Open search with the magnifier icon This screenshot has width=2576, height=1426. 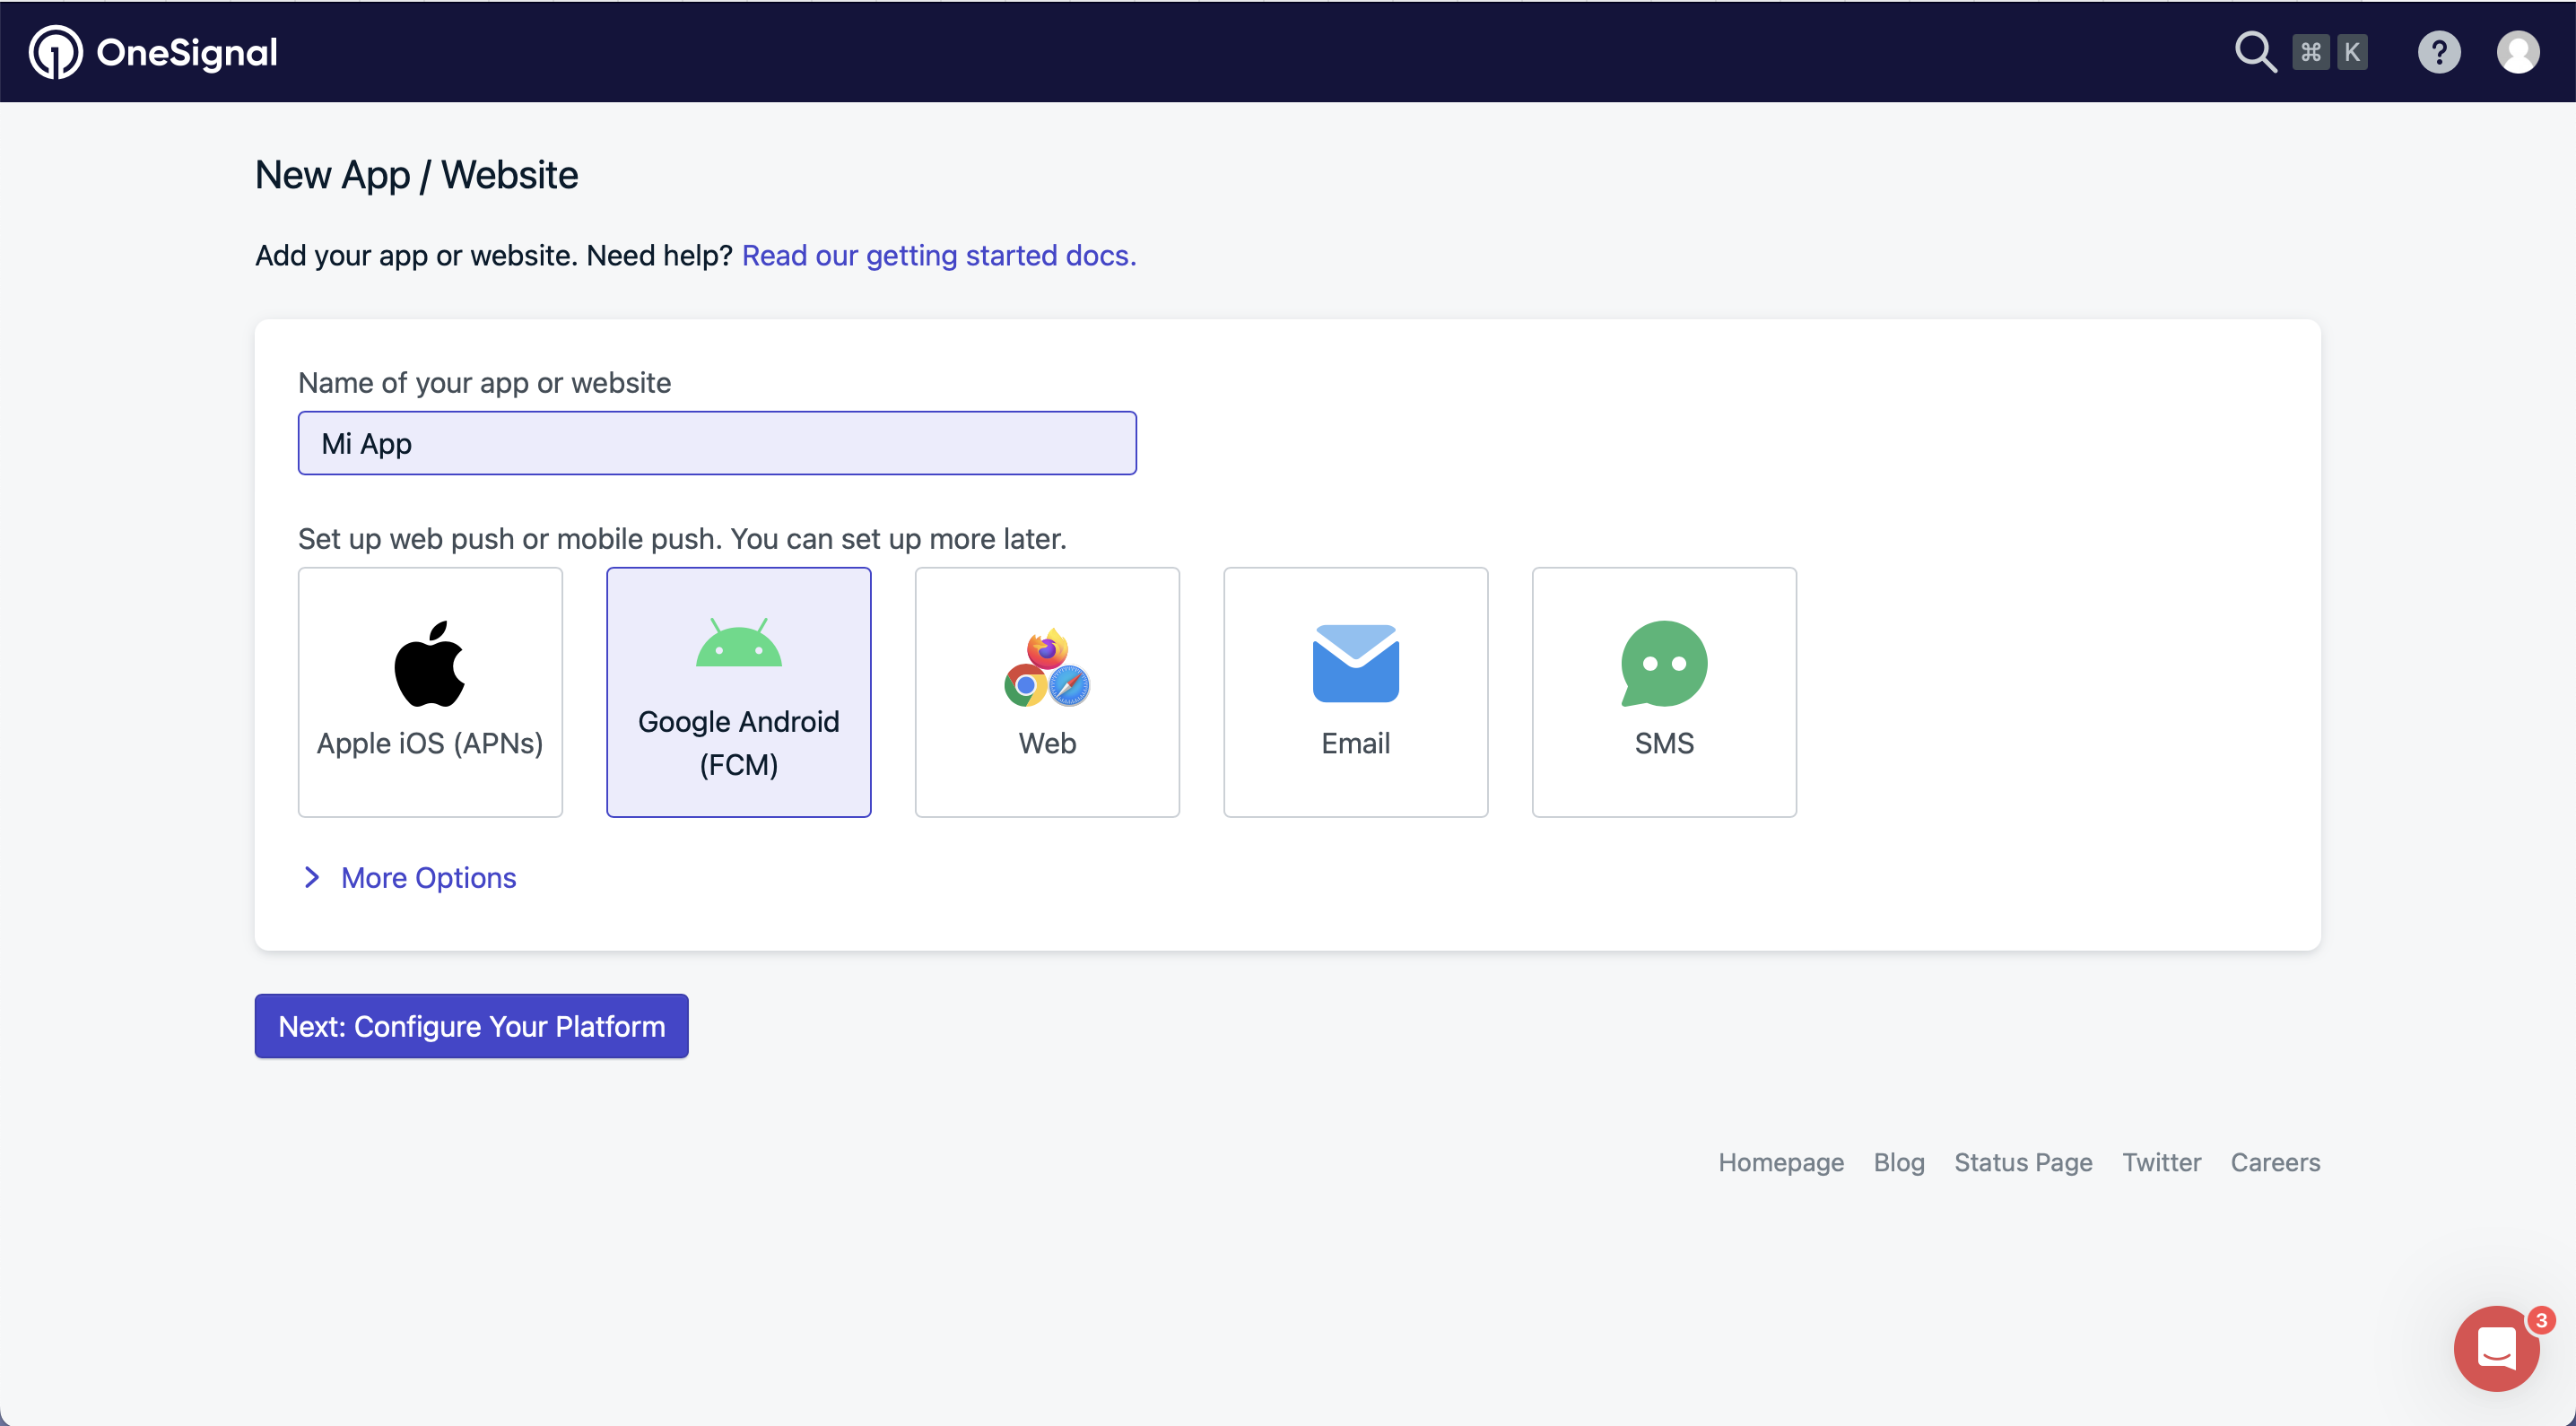[x=2256, y=52]
